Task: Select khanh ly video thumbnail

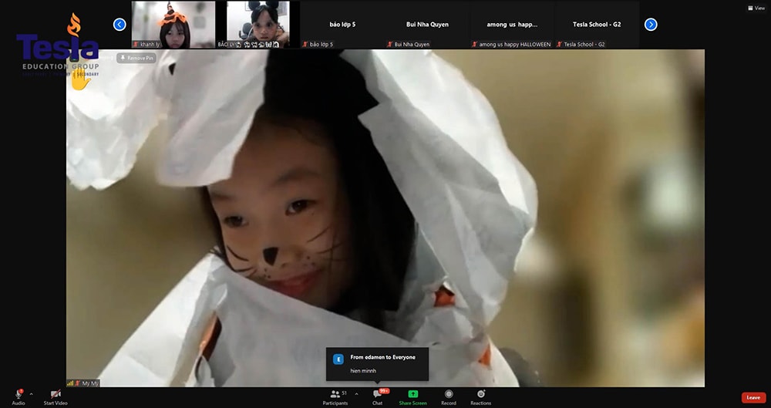Action: click(x=173, y=25)
